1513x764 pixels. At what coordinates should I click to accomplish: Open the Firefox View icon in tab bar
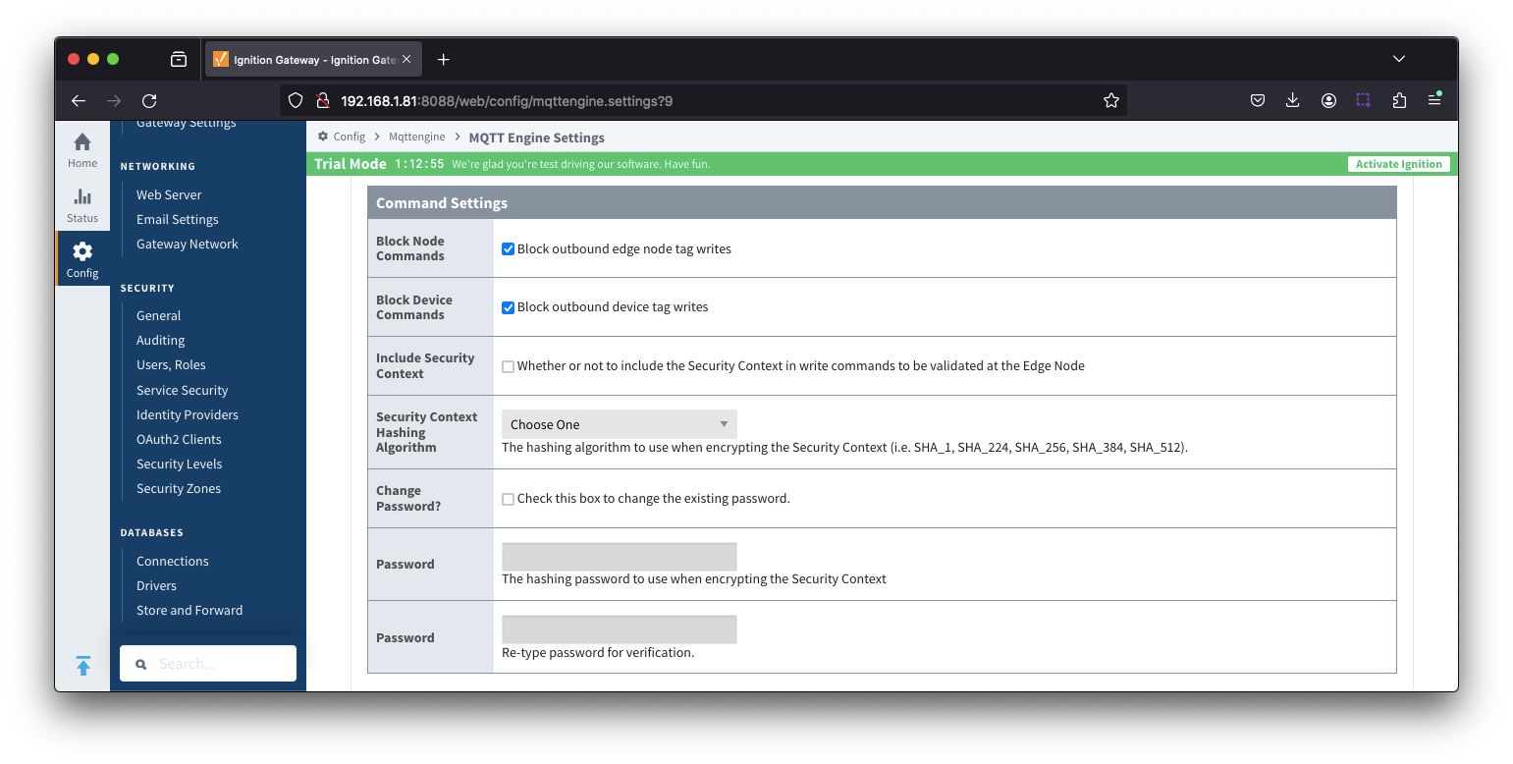[179, 59]
